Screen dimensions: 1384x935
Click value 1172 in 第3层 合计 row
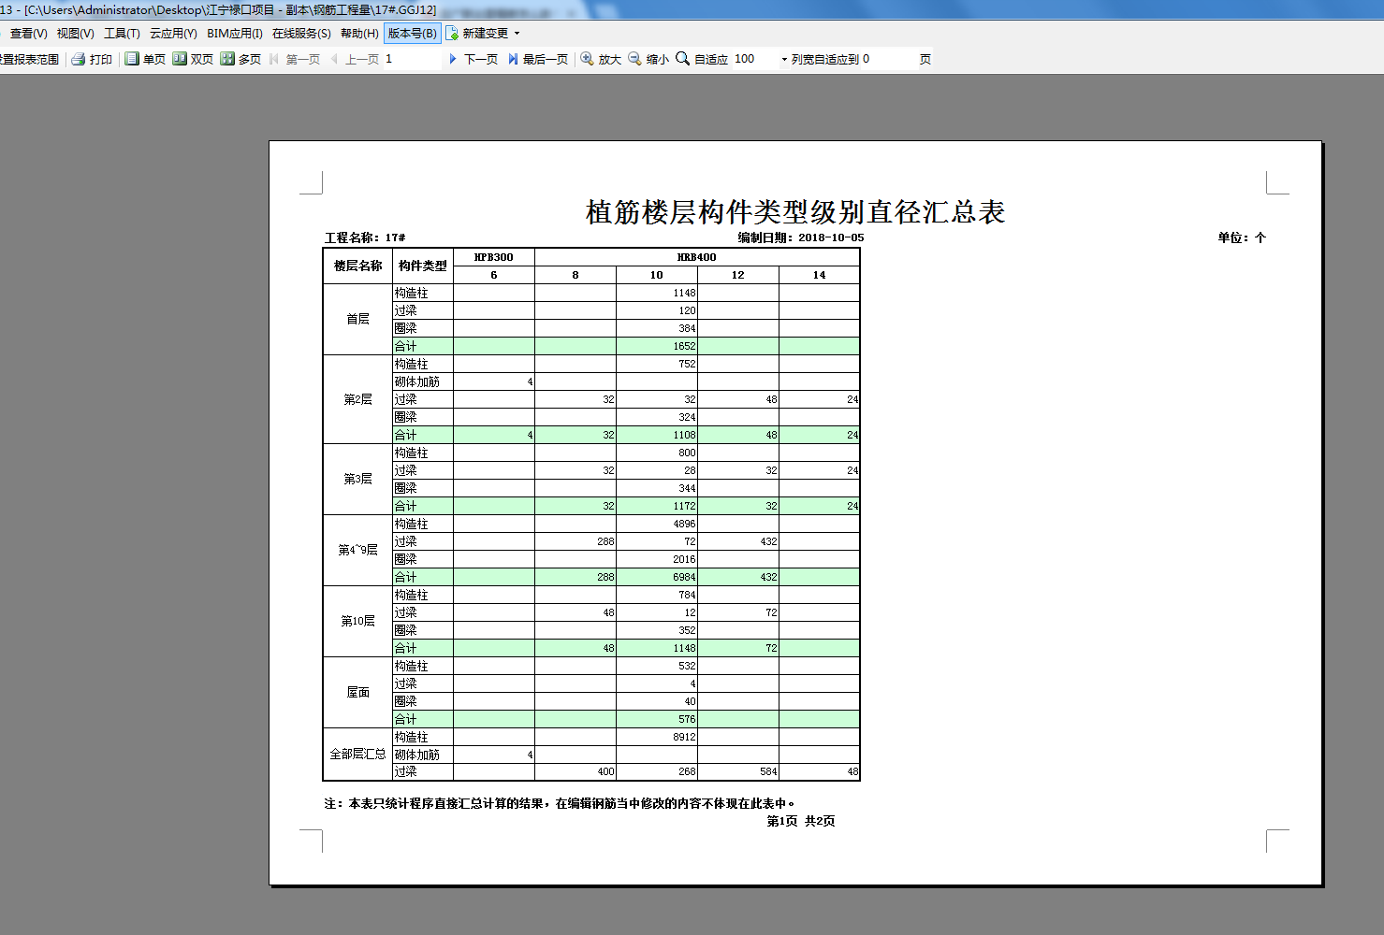coord(684,506)
